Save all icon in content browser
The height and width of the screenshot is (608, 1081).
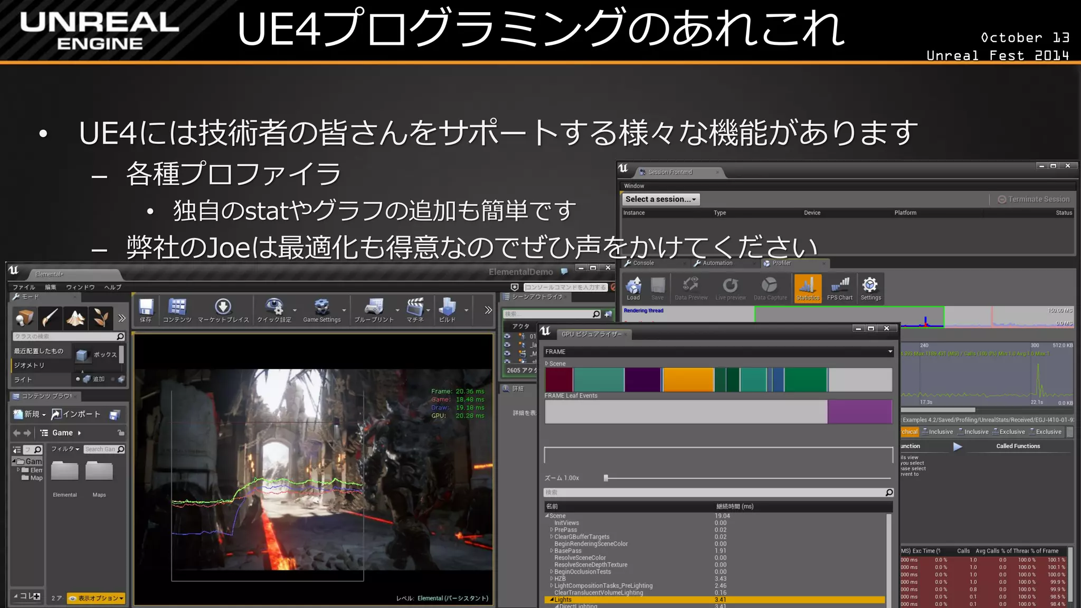coord(115,415)
